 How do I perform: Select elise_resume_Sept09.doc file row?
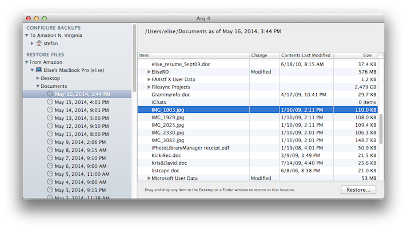point(257,64)
